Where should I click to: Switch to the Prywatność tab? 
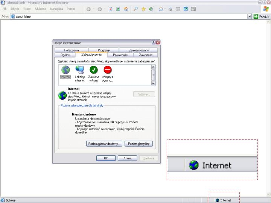[x=120, y=55]
